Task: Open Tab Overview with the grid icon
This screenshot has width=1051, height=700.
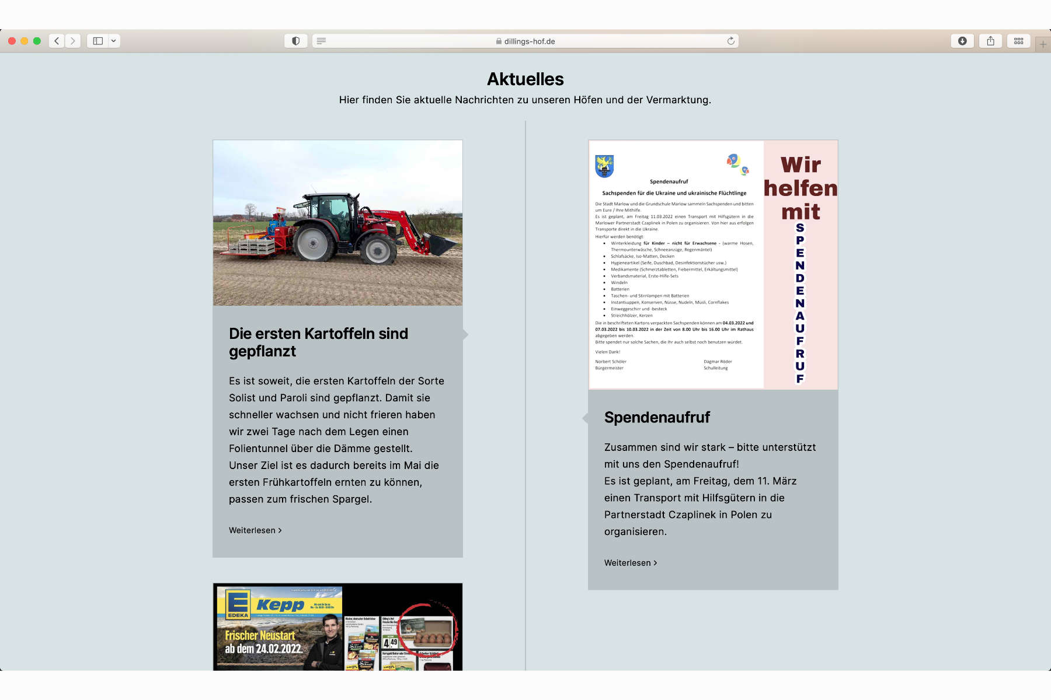Action: (x=1018, y=41)
